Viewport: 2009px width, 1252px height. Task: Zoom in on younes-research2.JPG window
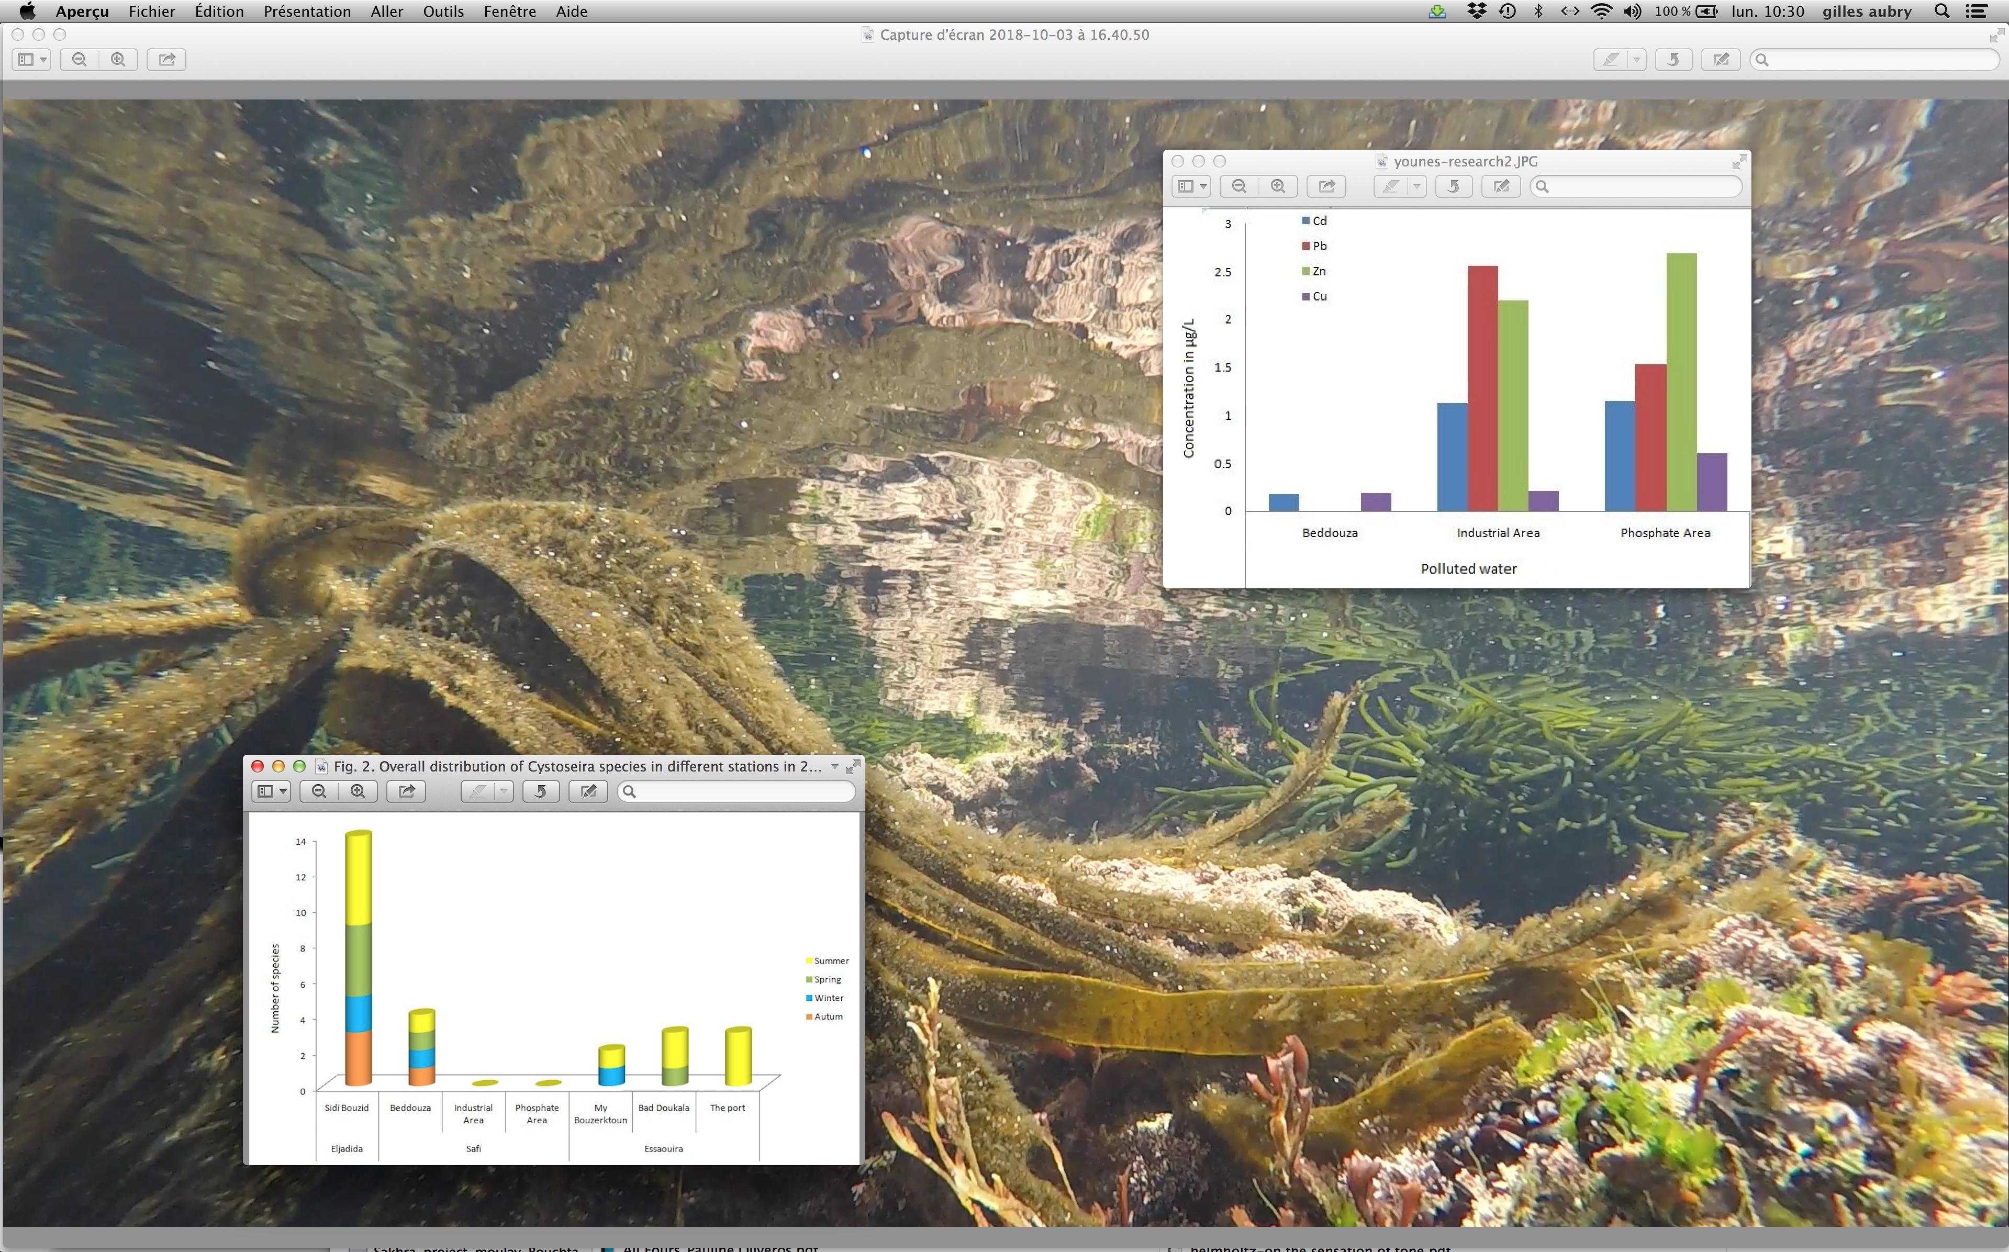(x=1278, y=186)
